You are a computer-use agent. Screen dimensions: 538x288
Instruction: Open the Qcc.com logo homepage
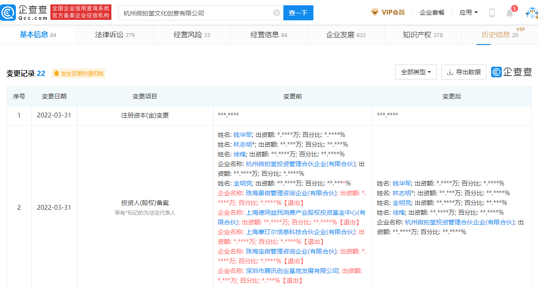24,13
